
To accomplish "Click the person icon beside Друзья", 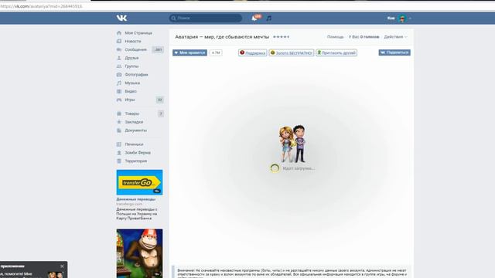I will [x=119, y=58].
